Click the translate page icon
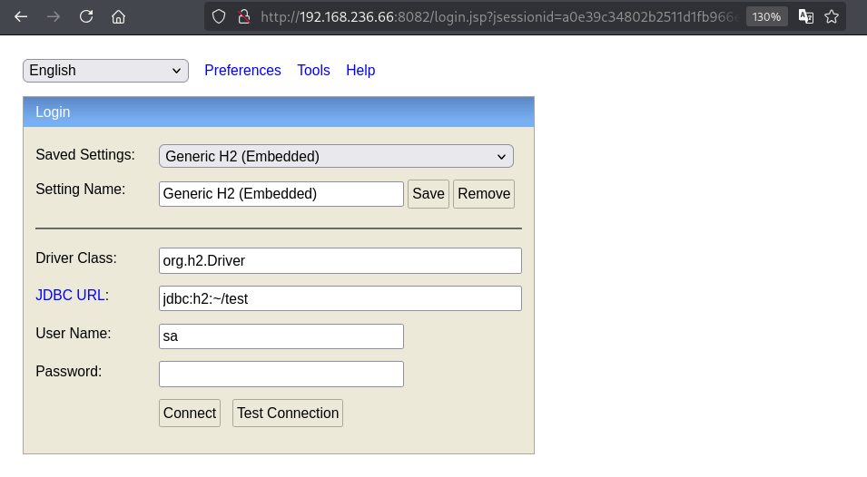 tap(805, 16)
